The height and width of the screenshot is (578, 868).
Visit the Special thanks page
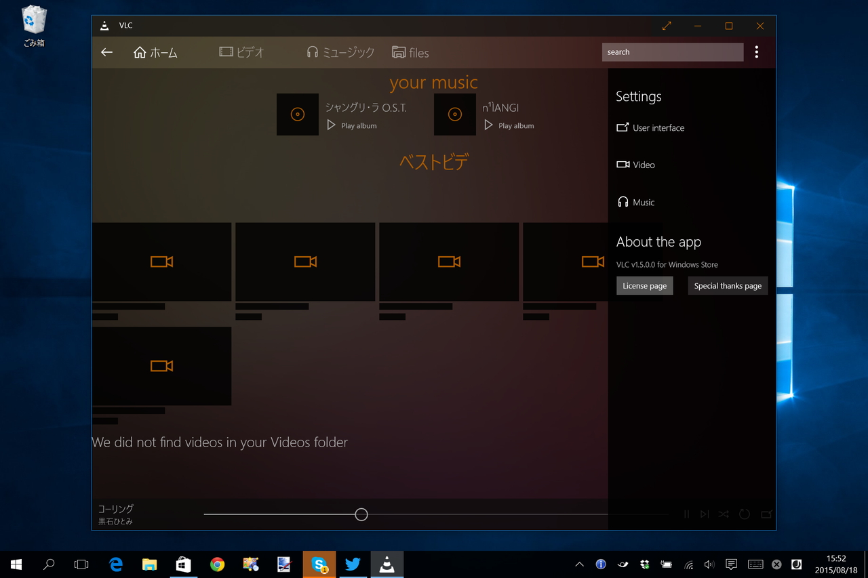tap(728, 285)
